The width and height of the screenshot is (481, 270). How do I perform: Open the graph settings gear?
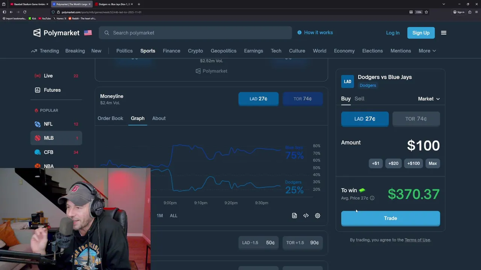click(x=318, y=216)
